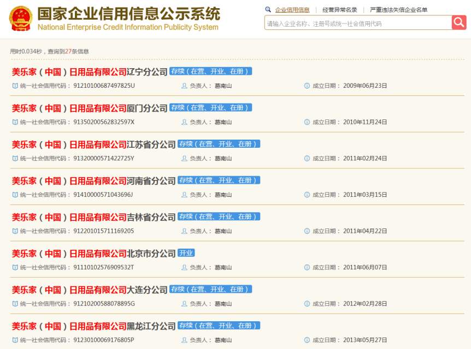Select credit code 91110102576909532T

point(104,267)
